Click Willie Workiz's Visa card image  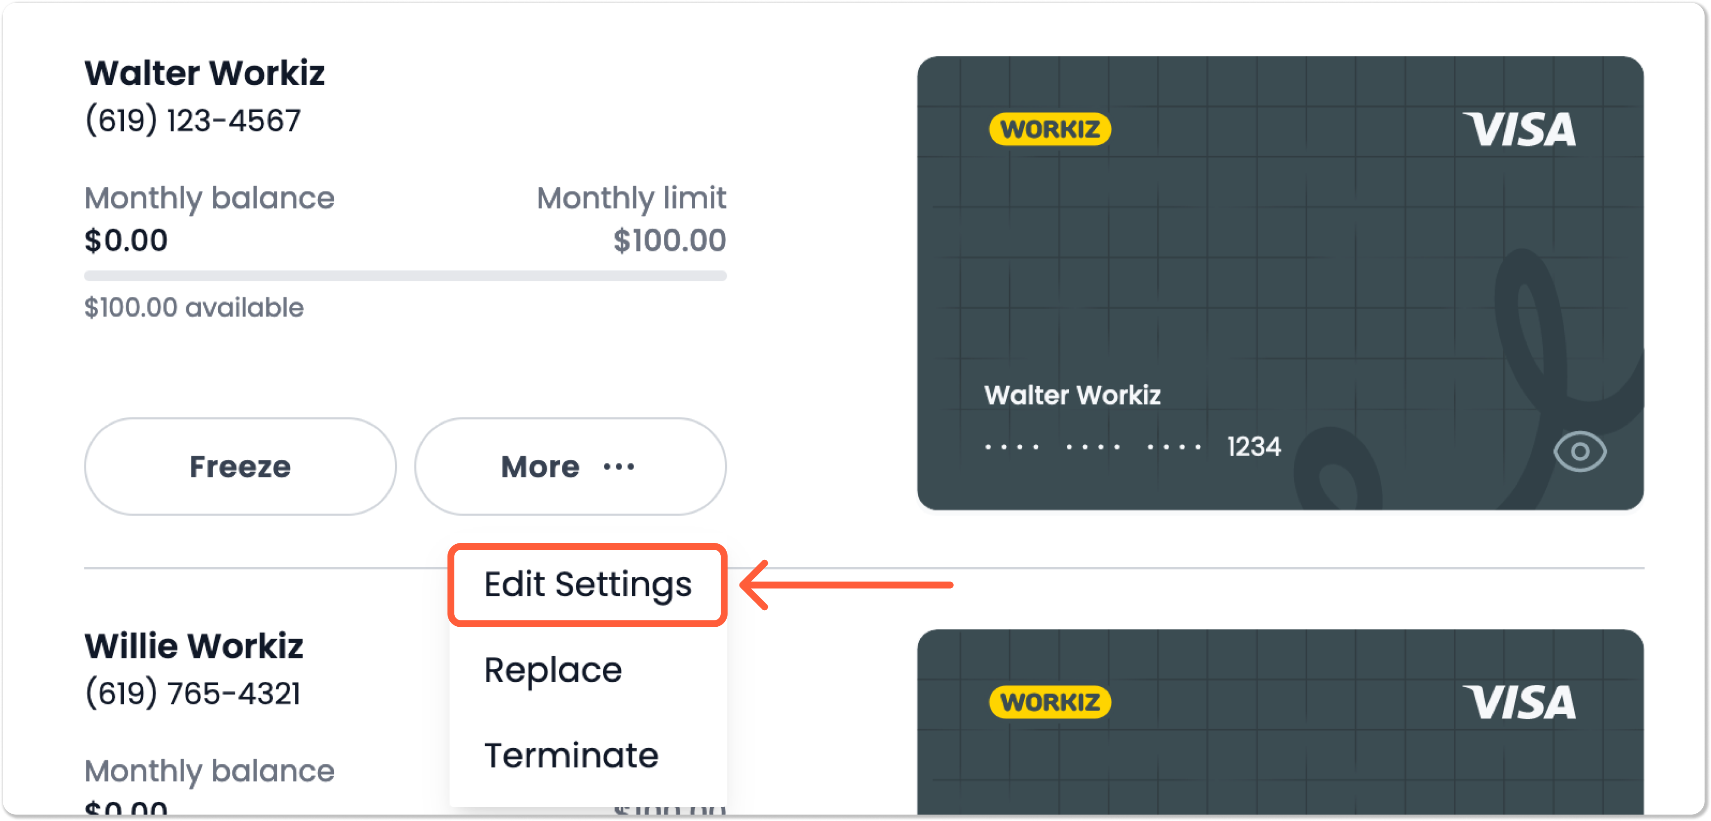click(x=1280, y=722)
